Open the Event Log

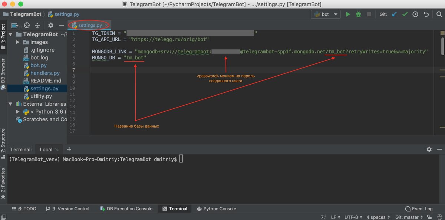pos(419,208)
